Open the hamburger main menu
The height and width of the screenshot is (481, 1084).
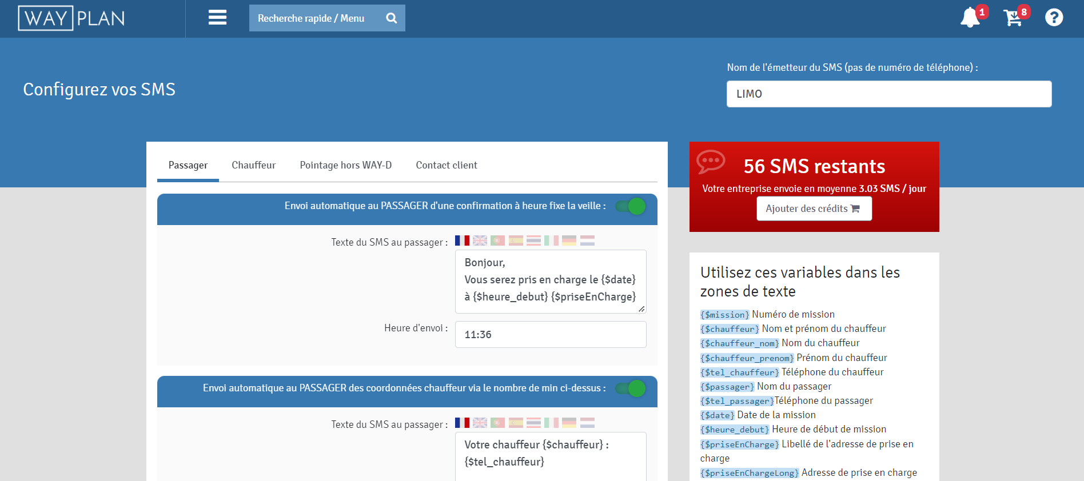(x=217, y=18)
